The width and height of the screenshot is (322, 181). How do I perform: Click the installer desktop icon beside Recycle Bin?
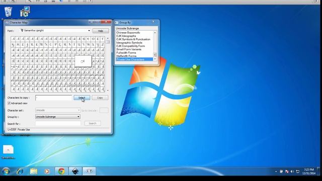click(x=25, y=12)
